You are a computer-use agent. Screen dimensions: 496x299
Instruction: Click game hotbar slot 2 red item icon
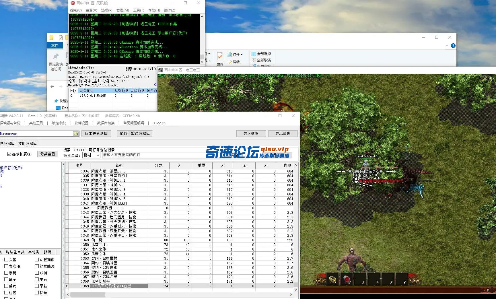[x=347, y=279]
